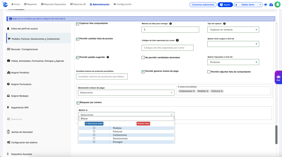The image size is (282, 157).
Task: Focus Cantidad máxima de productos permitidos field
Action: click(102, 77)
